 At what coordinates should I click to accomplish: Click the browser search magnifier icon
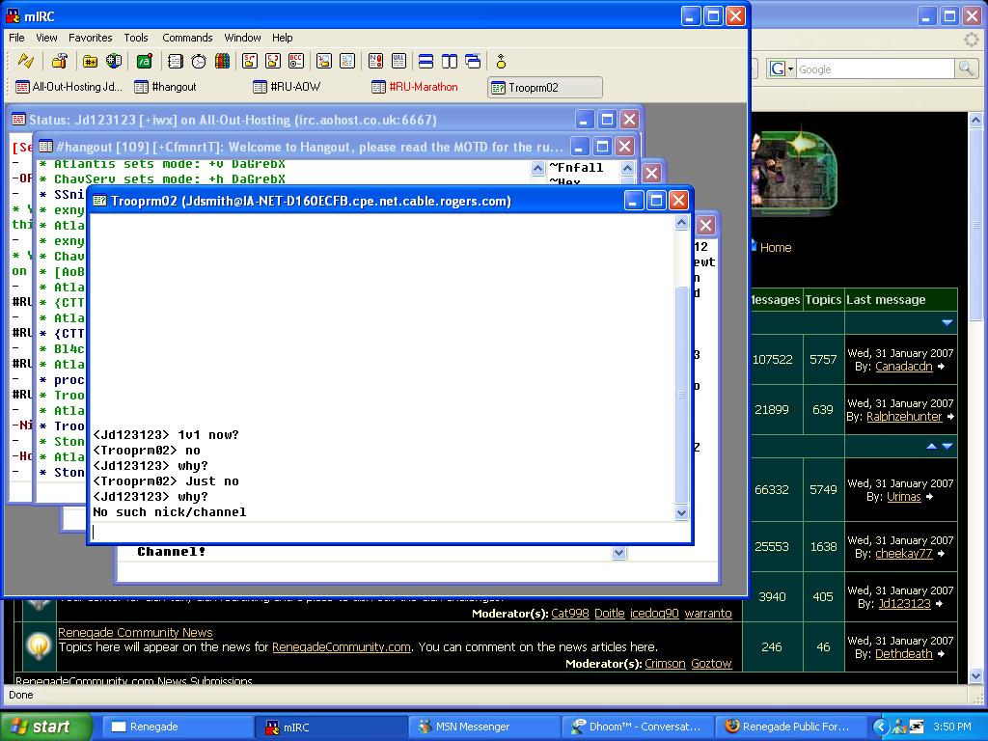click(x=965, y=69)
